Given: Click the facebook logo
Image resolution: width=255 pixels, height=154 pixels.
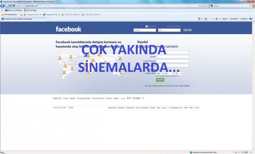Looking at the screenshot, I should coord(68,29).
